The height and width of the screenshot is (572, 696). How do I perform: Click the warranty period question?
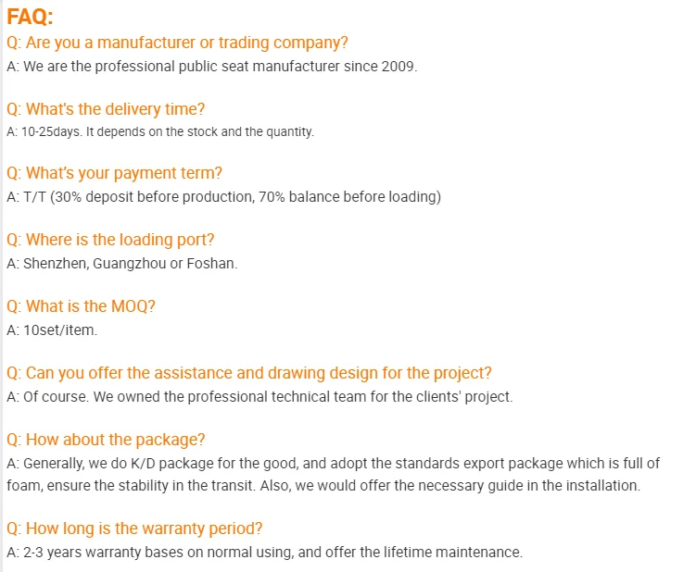click(134, 528)
